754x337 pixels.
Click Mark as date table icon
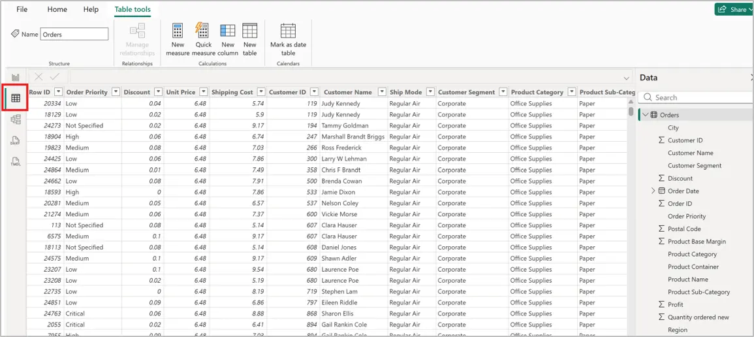[288, 30]
